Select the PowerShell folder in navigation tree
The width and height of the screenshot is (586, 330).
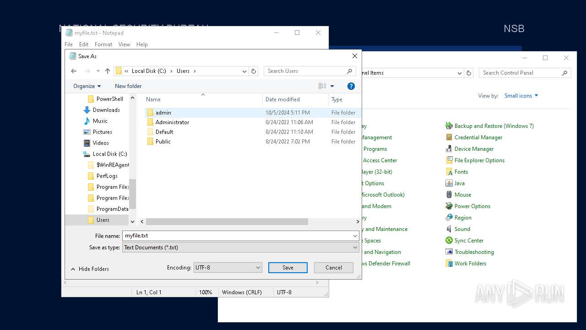[109, 99]
